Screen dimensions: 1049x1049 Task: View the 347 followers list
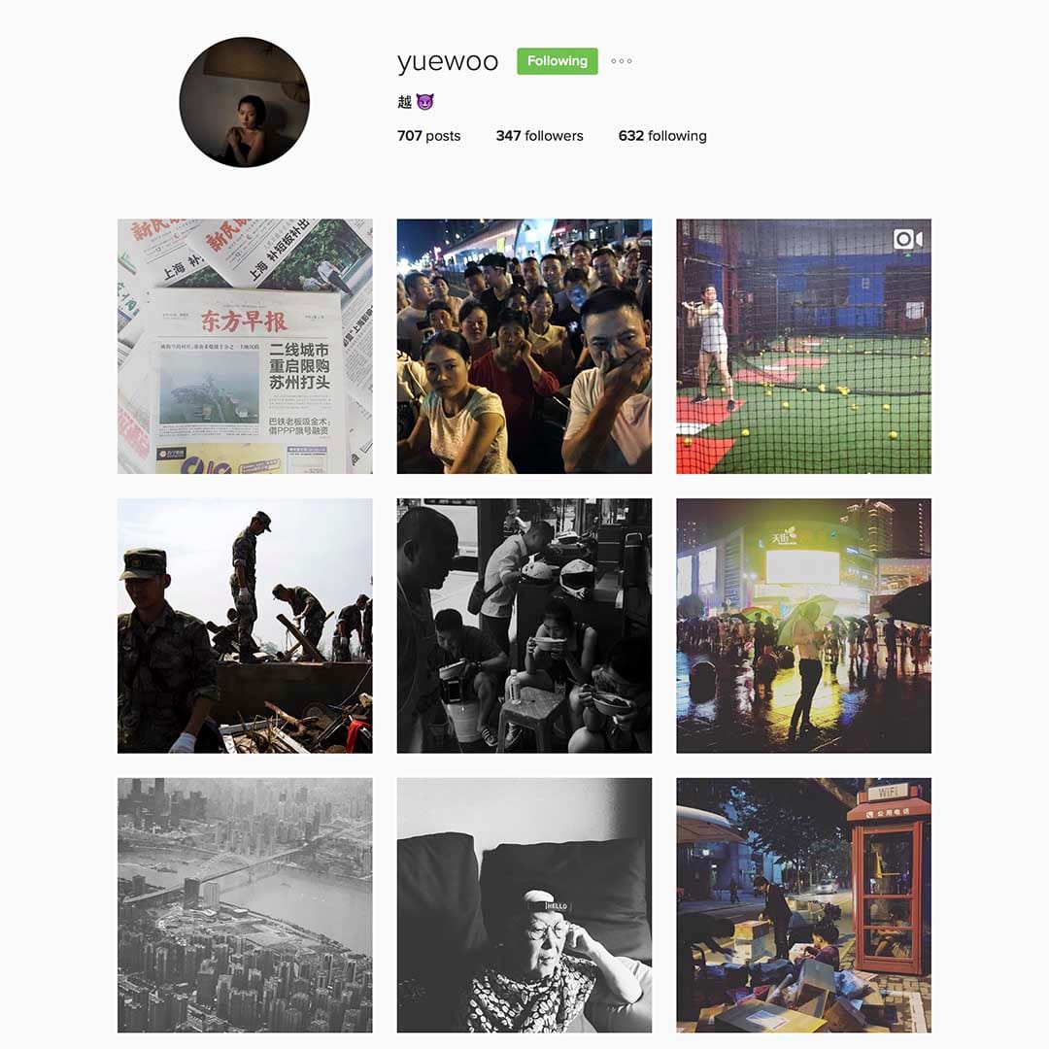click(x=539, y=136)
